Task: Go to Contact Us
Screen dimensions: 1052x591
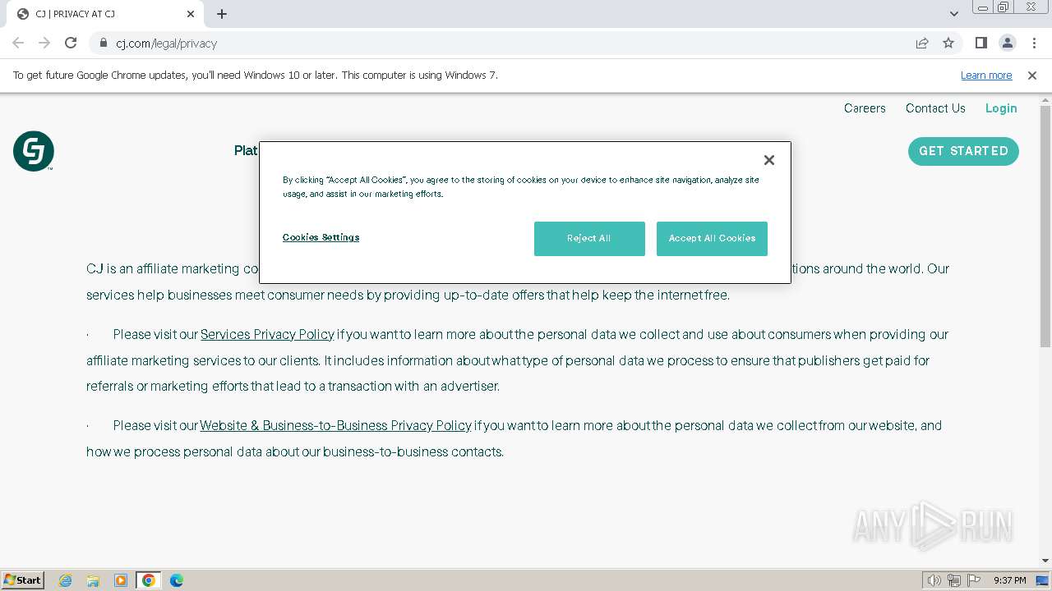Action: pos(935,108)
